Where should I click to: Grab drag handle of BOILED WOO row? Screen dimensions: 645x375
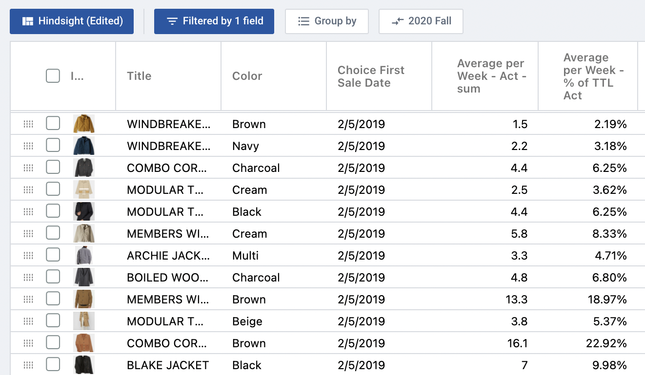coord(28,278)
